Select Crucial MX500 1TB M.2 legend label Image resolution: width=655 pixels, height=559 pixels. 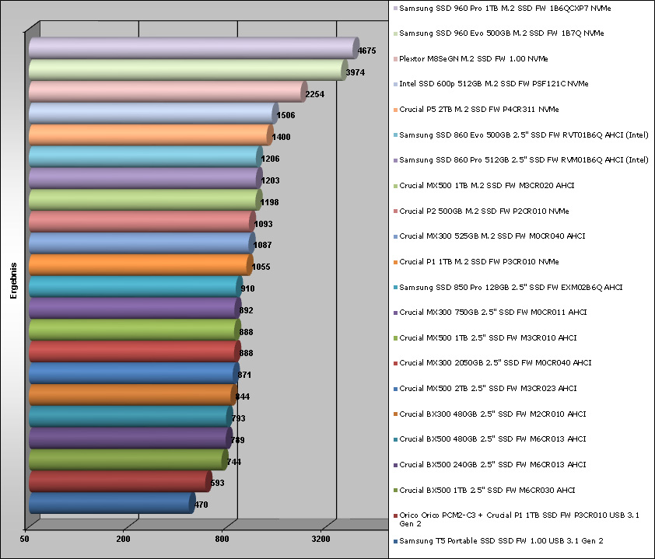[x=487, y=185]
